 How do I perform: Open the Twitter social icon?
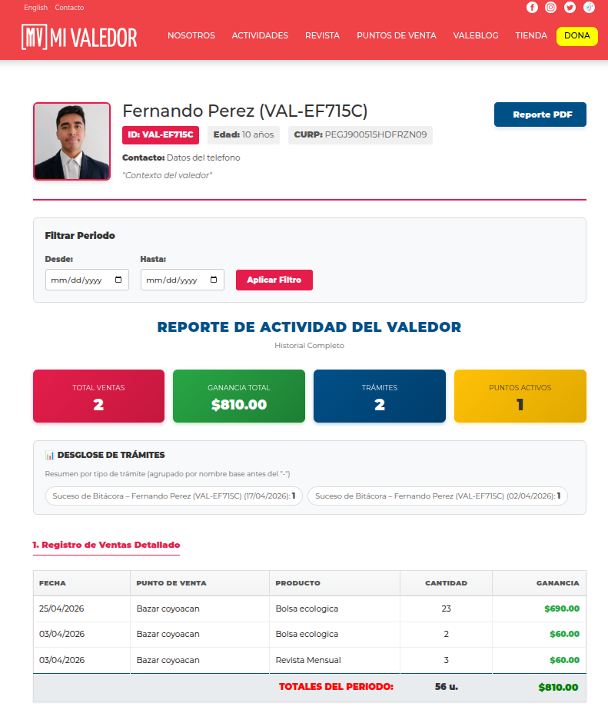coord(570,7)
